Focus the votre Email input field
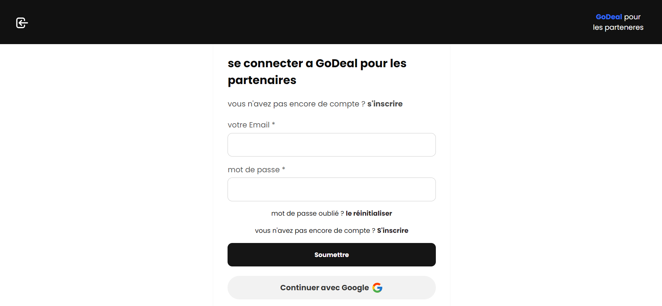Viewport: 662px width, 306px height. point(332,145)
